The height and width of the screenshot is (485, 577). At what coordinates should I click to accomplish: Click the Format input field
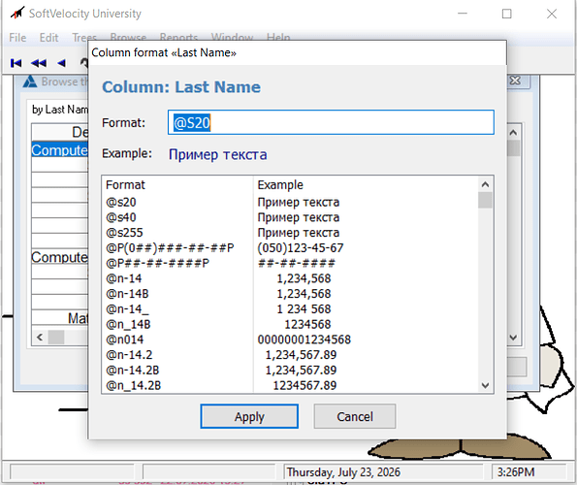coord(331,122)
